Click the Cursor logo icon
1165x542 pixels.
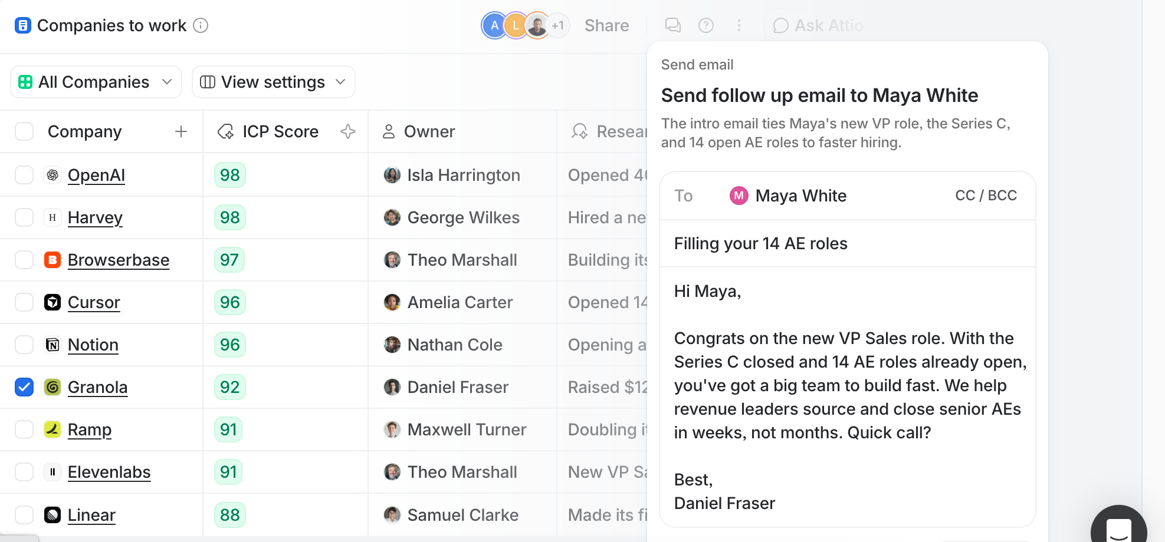[x=52, y=302]
